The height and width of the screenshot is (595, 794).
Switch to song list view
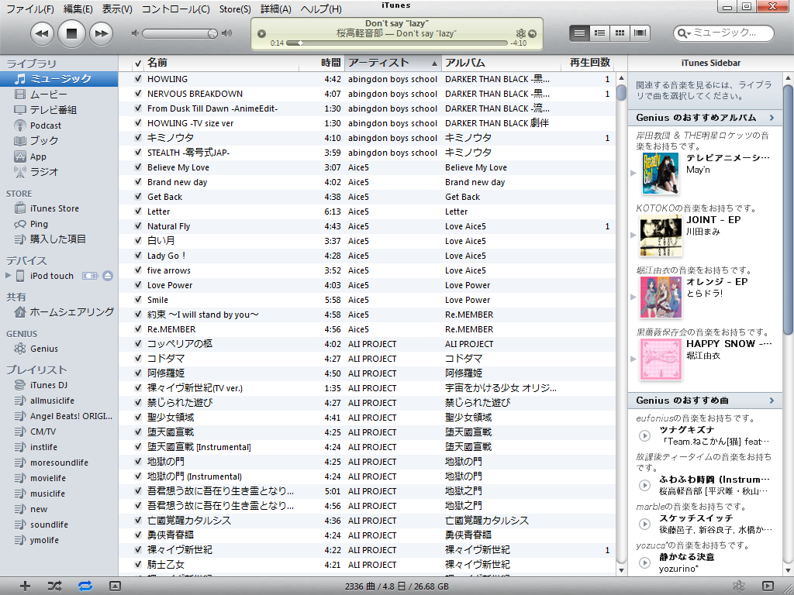pos(579,33)
